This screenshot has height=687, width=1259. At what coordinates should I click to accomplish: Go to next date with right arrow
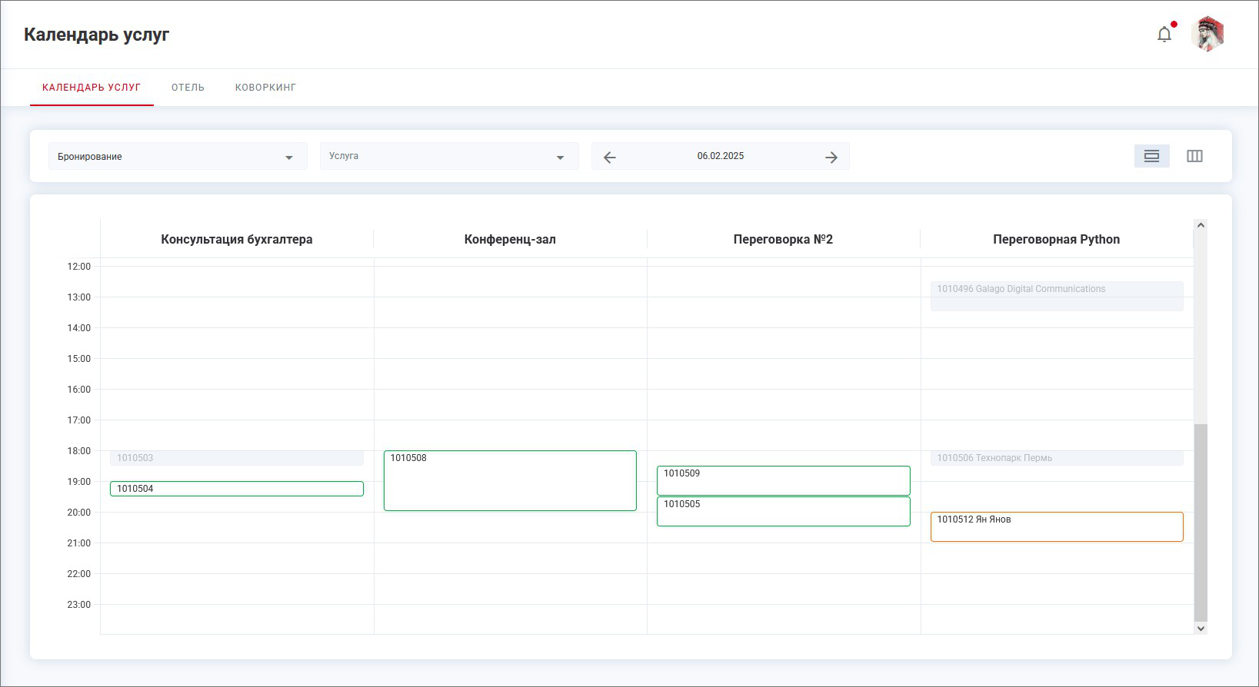831,157
